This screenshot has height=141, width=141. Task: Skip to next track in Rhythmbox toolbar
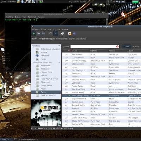pos(44,33)
